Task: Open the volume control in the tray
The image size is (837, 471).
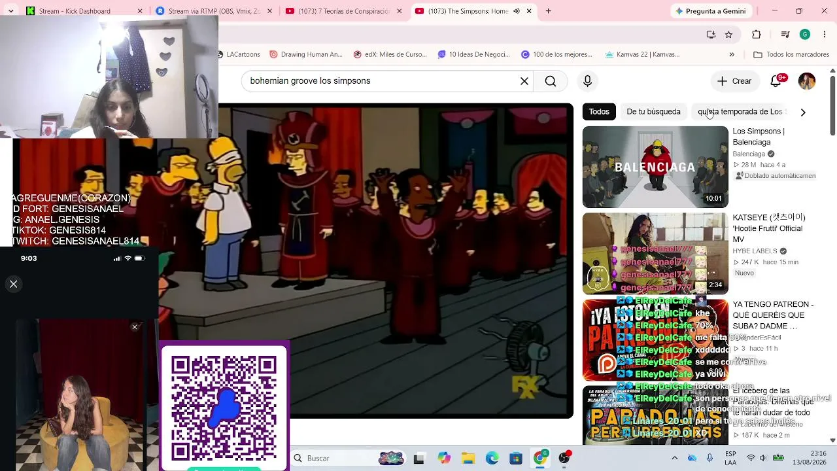Action: (764, 458)
